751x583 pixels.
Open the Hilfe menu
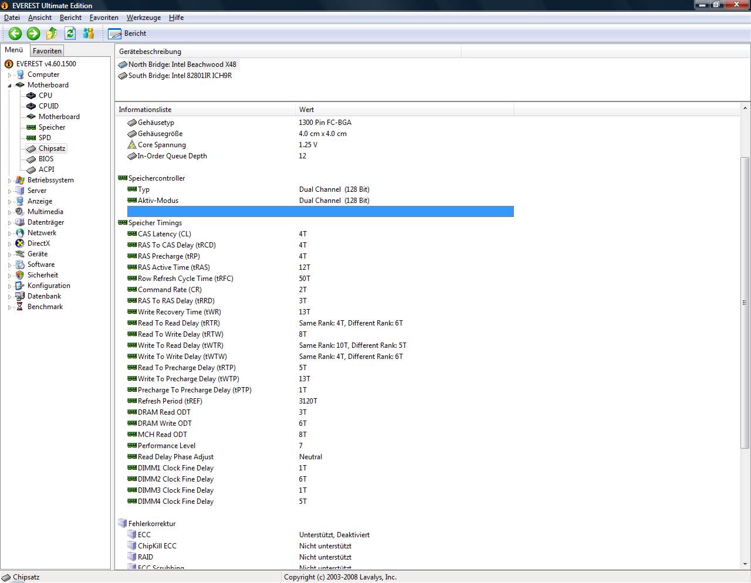176,18
